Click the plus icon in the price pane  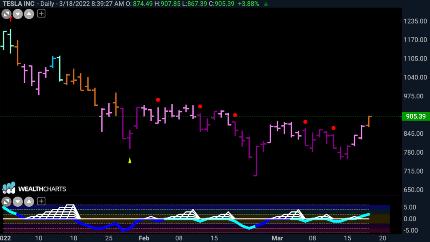(x=41, y=13)
